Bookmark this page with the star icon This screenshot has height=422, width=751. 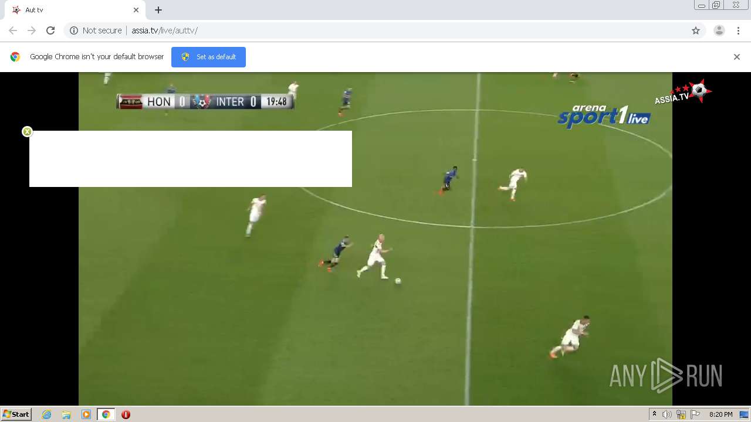696,30
